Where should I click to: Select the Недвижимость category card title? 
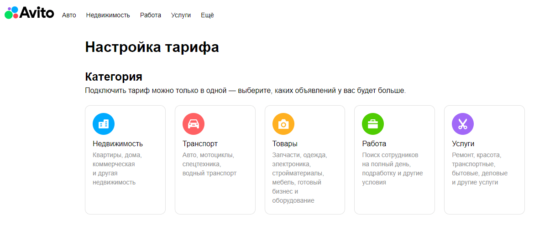tap(118, 144)
